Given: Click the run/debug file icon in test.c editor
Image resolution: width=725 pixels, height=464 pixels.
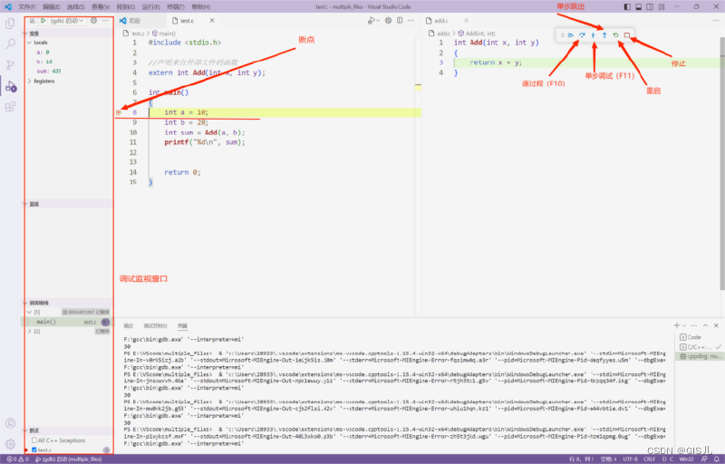Looking at the screenshot, I should pyautogui.click(x=372, y=20).
